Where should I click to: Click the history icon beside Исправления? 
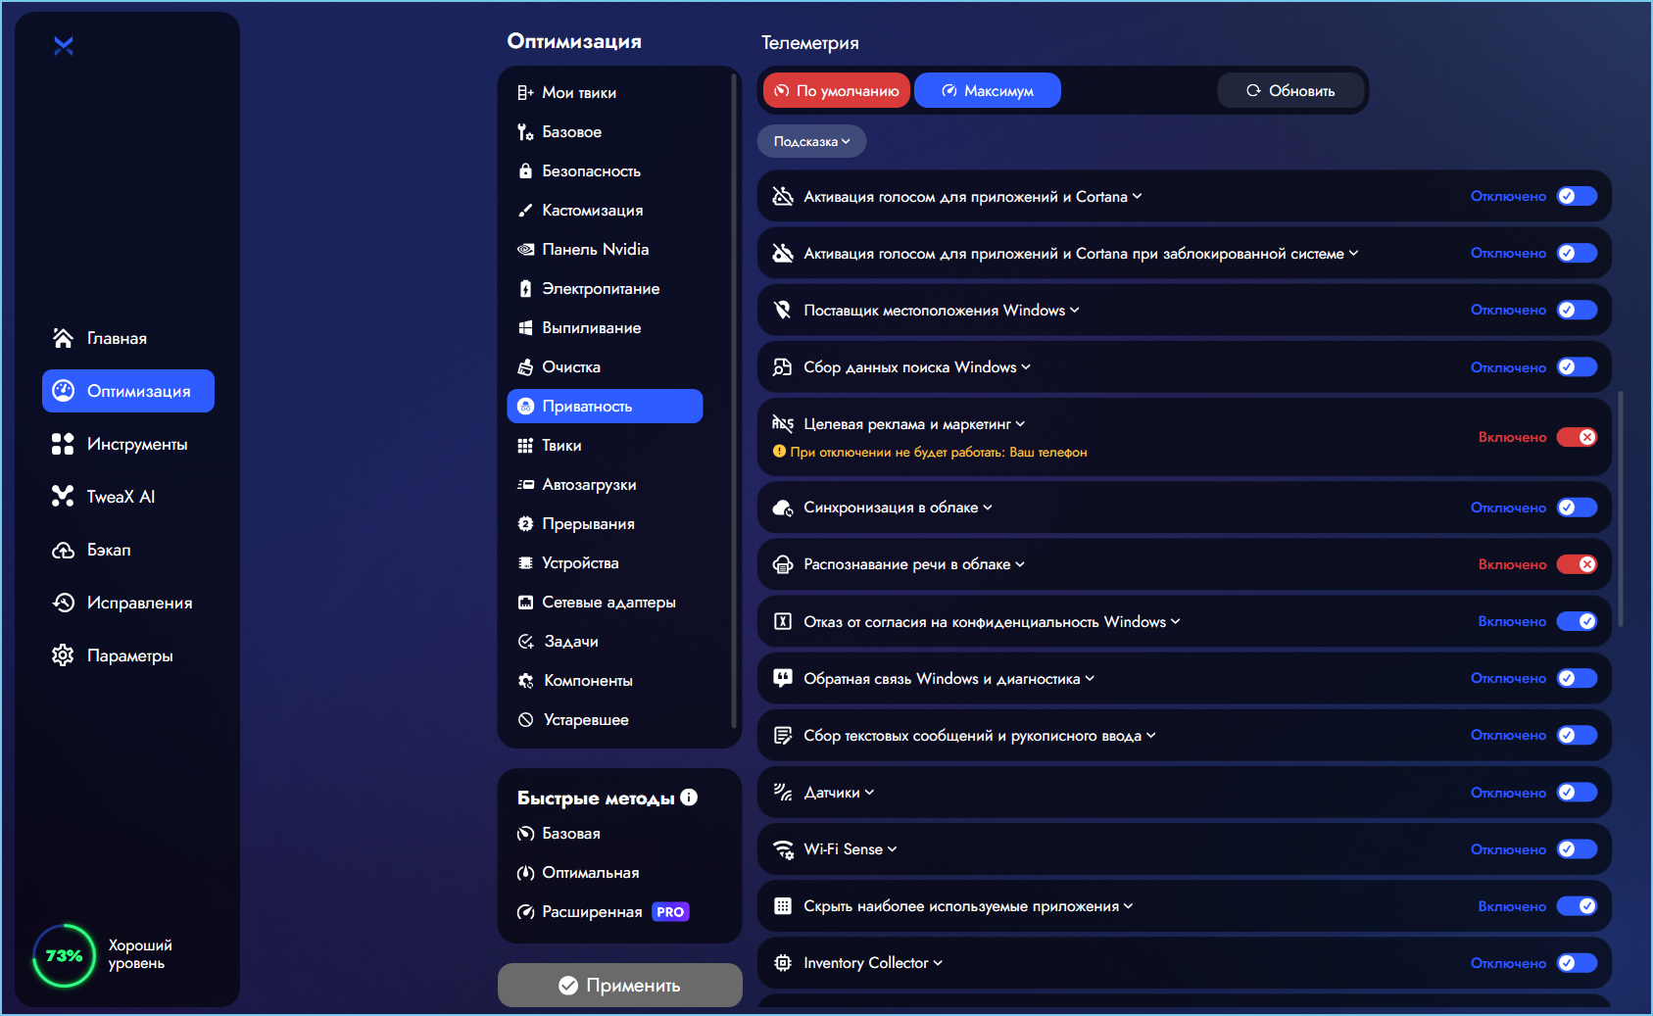pyautogui.click(x=63, y=603)
